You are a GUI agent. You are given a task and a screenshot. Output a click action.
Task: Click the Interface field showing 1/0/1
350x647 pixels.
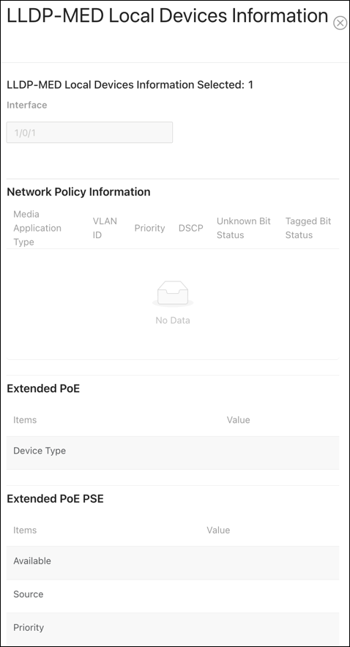pyautogui.click(x=89, y=133)
